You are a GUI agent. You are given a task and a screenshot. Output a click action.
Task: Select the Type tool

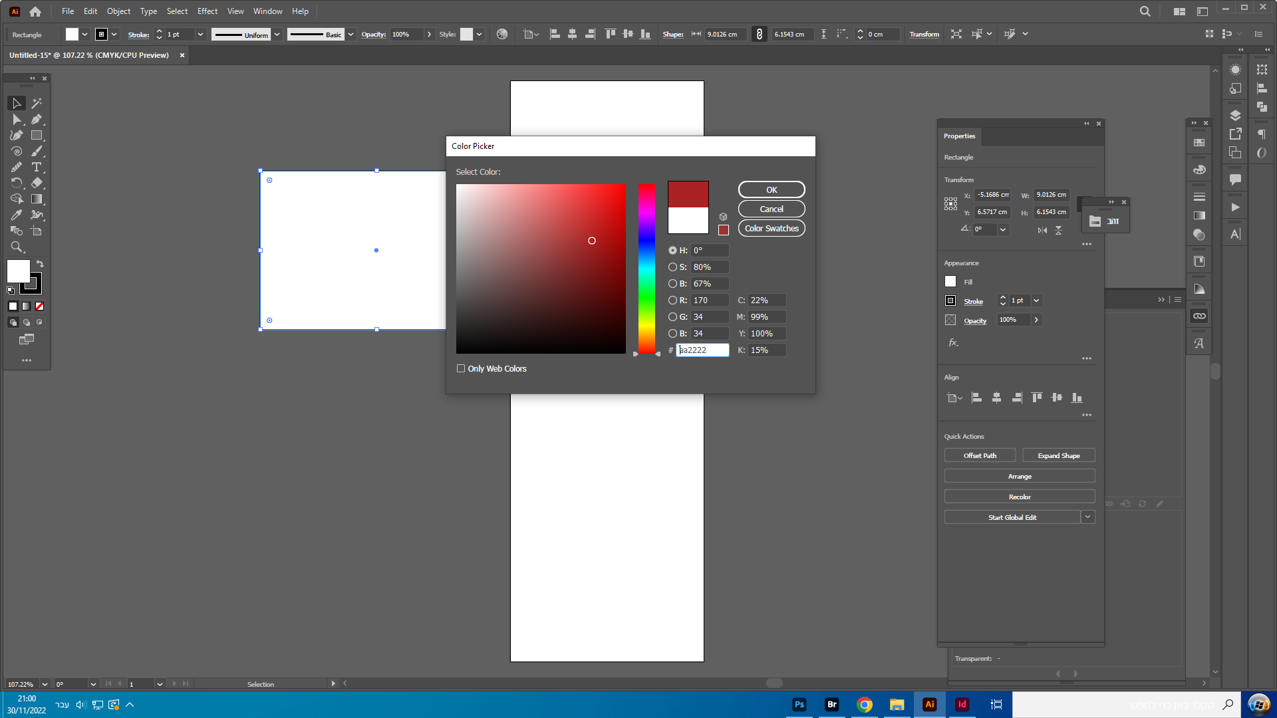point(37,167)
